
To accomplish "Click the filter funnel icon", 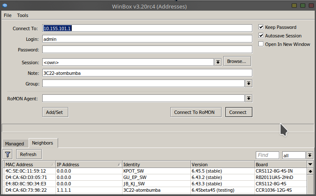I will 8,154.
